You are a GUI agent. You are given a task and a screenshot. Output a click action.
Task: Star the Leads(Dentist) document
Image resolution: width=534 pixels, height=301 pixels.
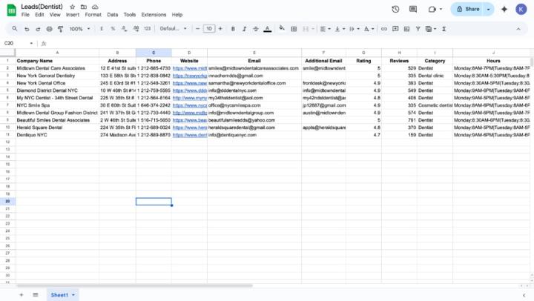click(x=72, y=7)
